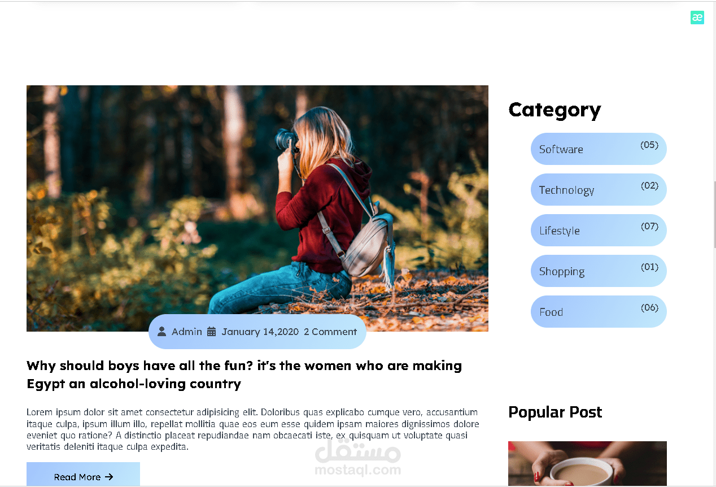Viewport: 716px width, 487px height.
Task: Click the teal æ extension icon
Action: click(697, 18)
